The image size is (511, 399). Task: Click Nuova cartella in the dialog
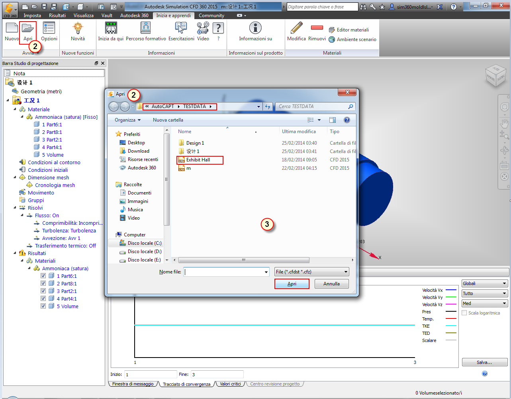pyautogui.click(x=168, y=120)
